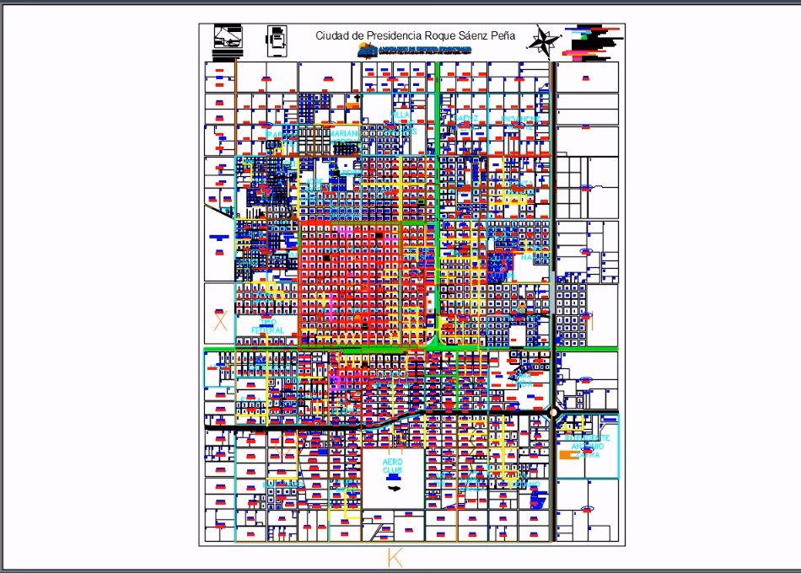801x573 pixels.
Task: Select the black cross church symbol
Action: (x=357, y=99)
